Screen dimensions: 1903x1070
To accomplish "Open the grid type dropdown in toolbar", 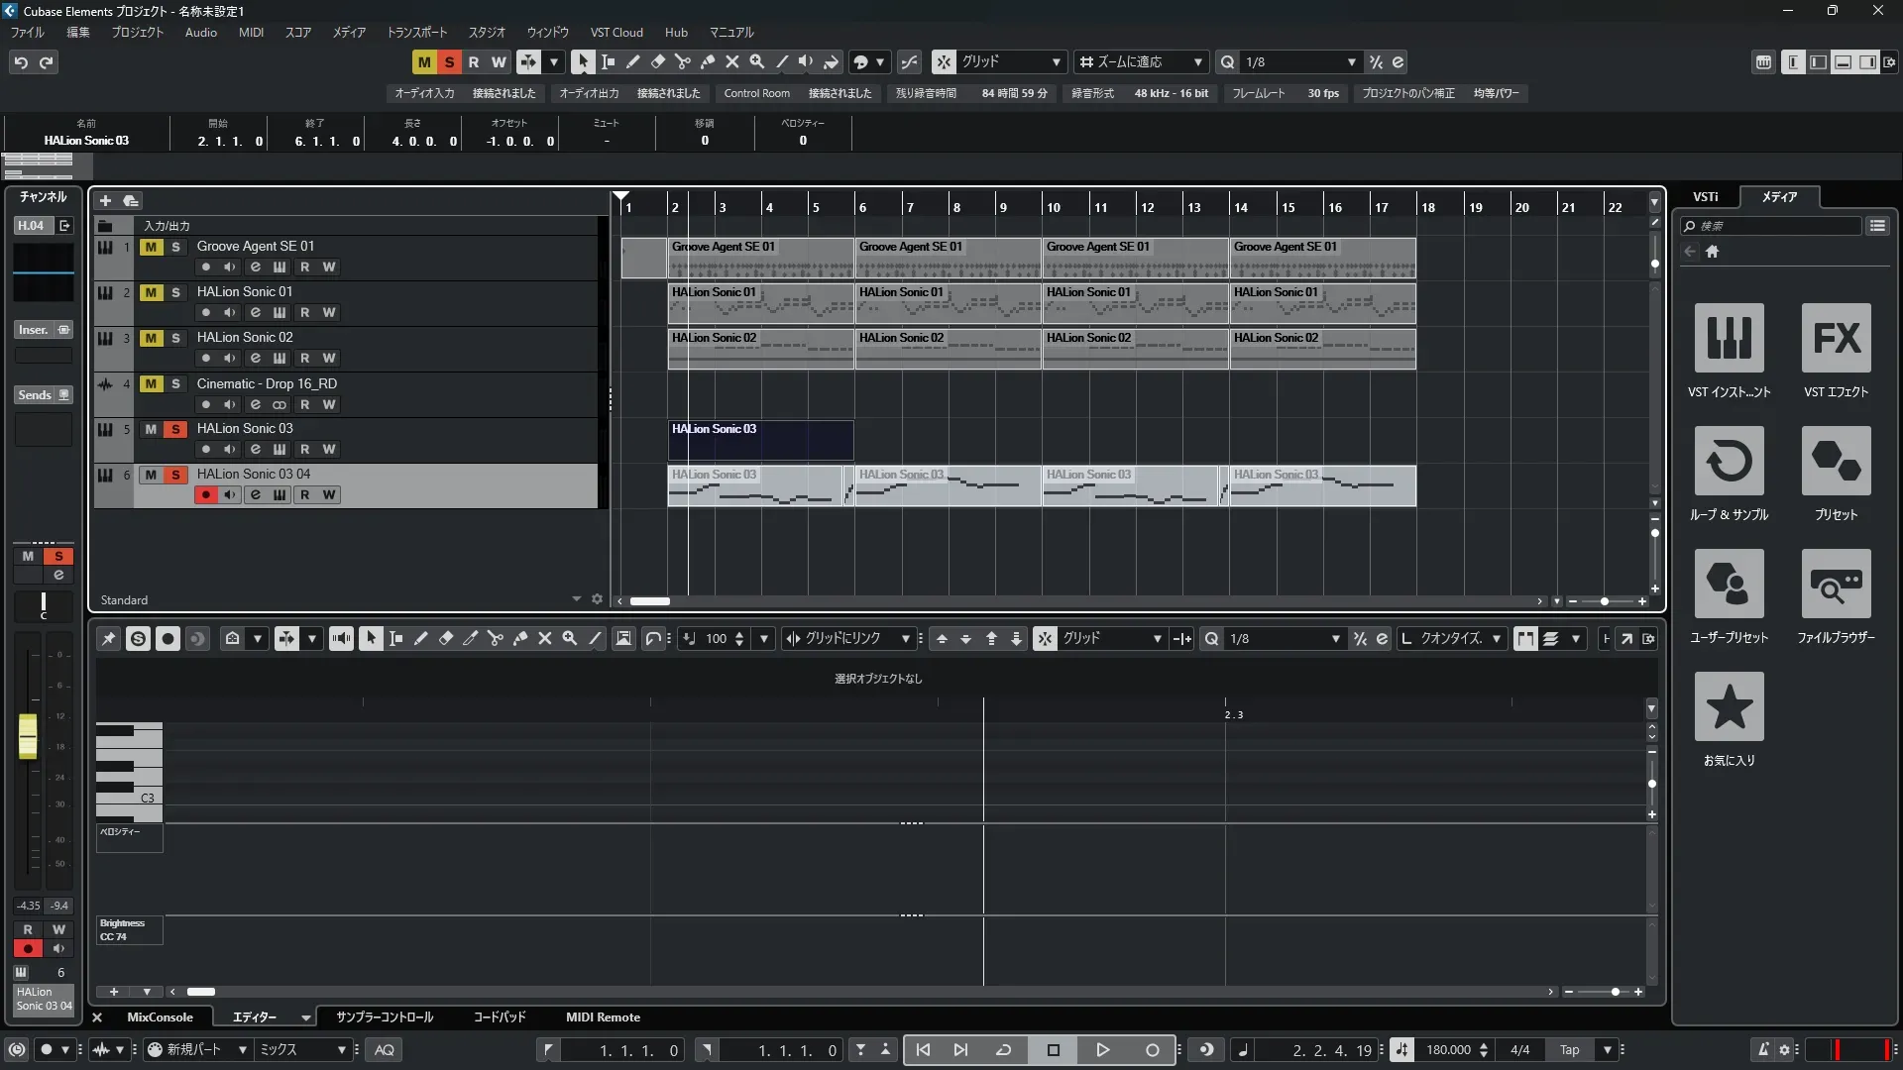I will tap(1057, 61).
